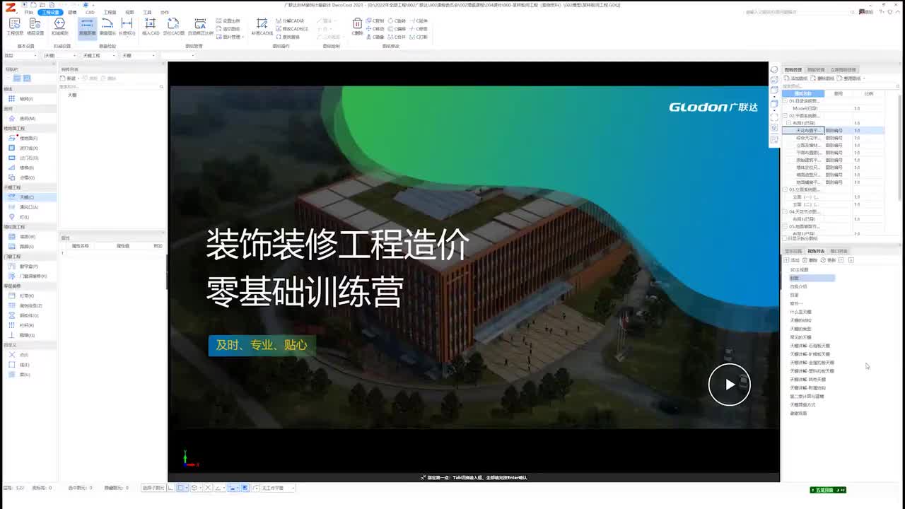Click the 分解CAD块 explode block tool
905x509 pixels.
pos(291,21)
